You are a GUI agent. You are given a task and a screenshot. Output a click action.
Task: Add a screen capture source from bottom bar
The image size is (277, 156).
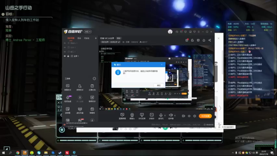[x=122, y=116]
